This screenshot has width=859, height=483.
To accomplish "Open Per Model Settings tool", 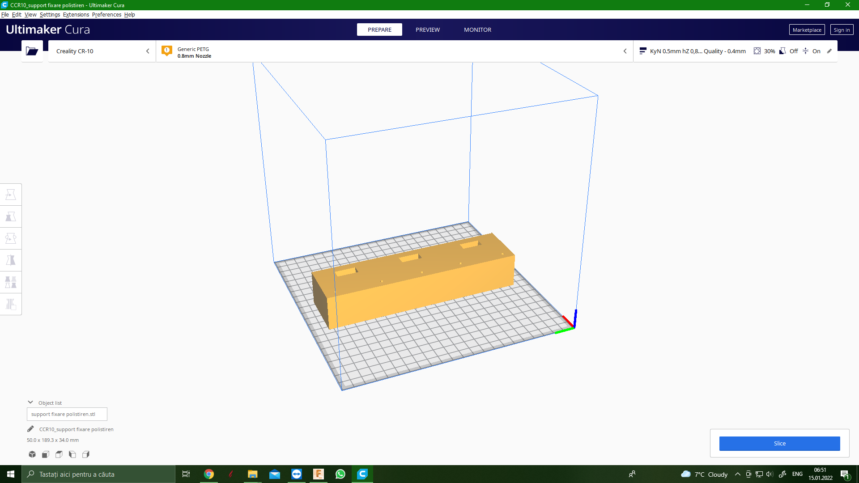I will pos(11,282).
